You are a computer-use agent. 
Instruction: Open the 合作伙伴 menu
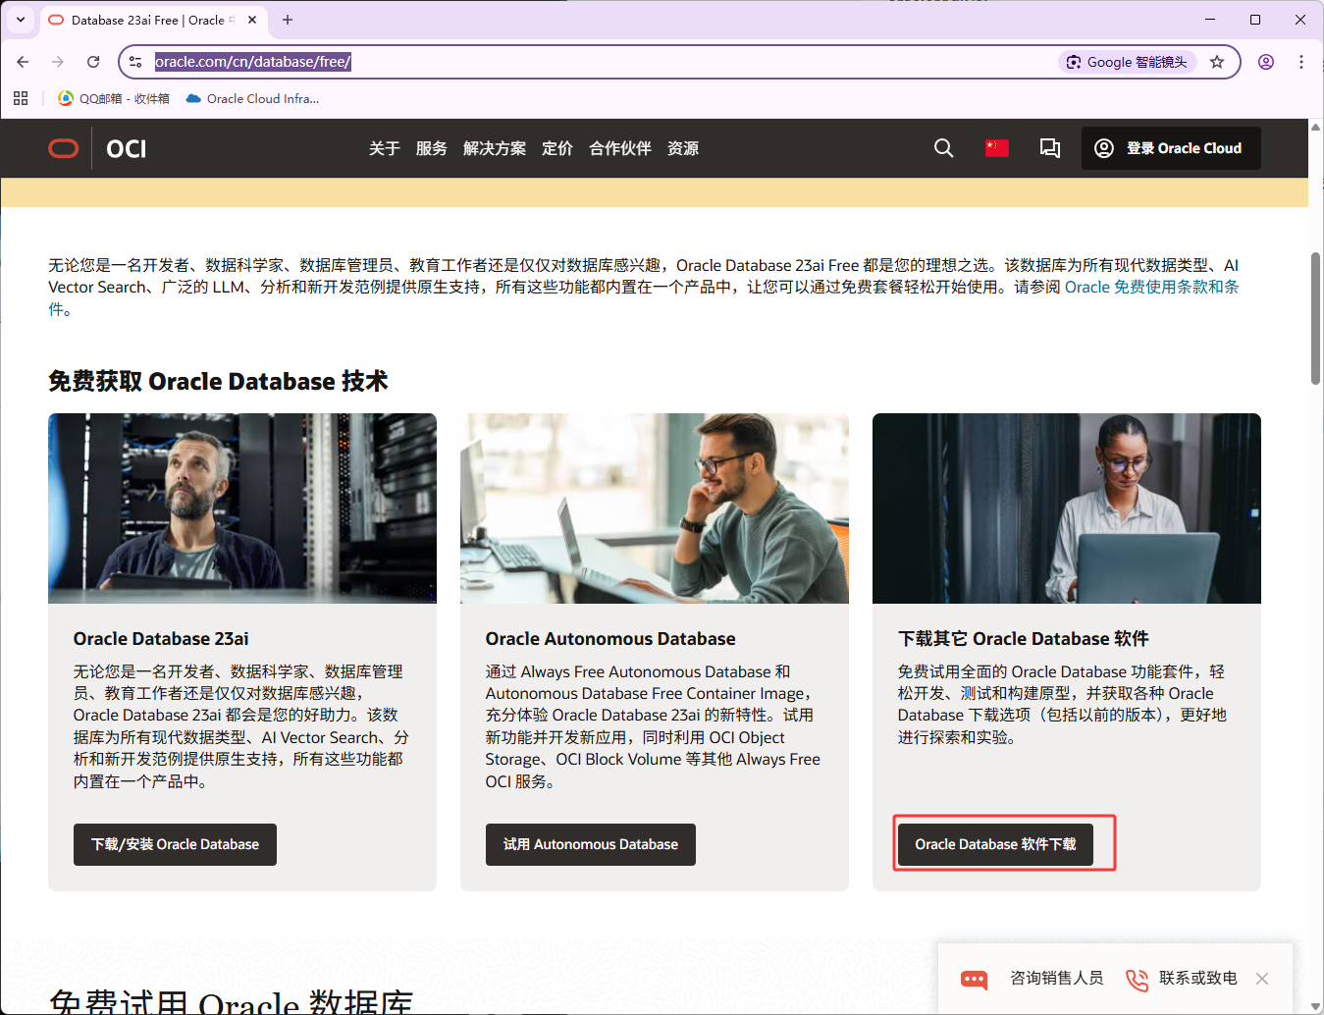[620, 148]
